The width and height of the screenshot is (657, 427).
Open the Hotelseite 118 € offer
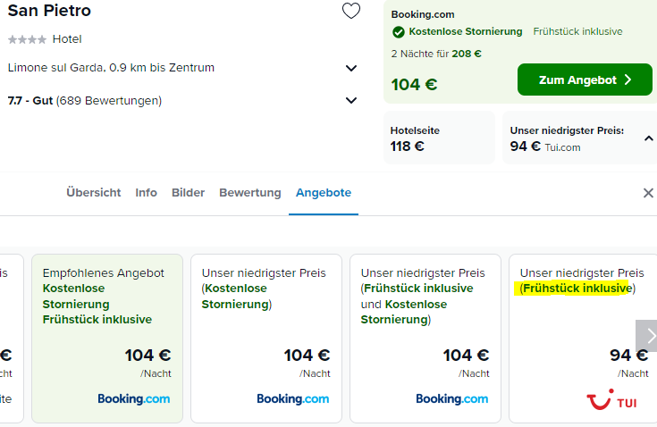tap(439, 138)
